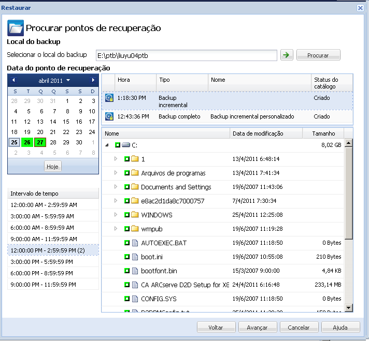
Task: Click the Avançar button
Action: [x=257, y=327]
